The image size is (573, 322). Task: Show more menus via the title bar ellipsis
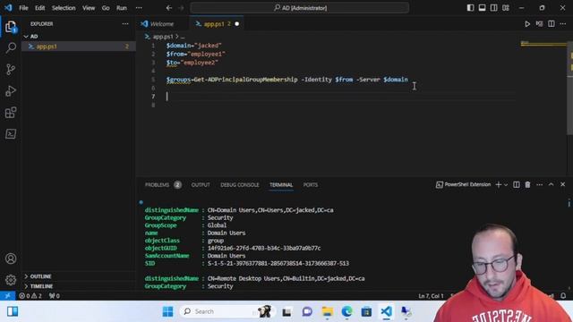point(139,8)
